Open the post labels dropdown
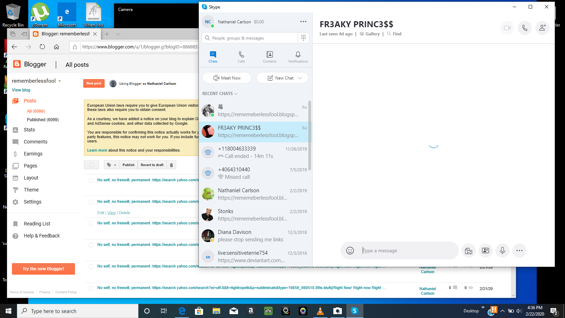Viewport: 565px width, 318px height. (112, 165)
